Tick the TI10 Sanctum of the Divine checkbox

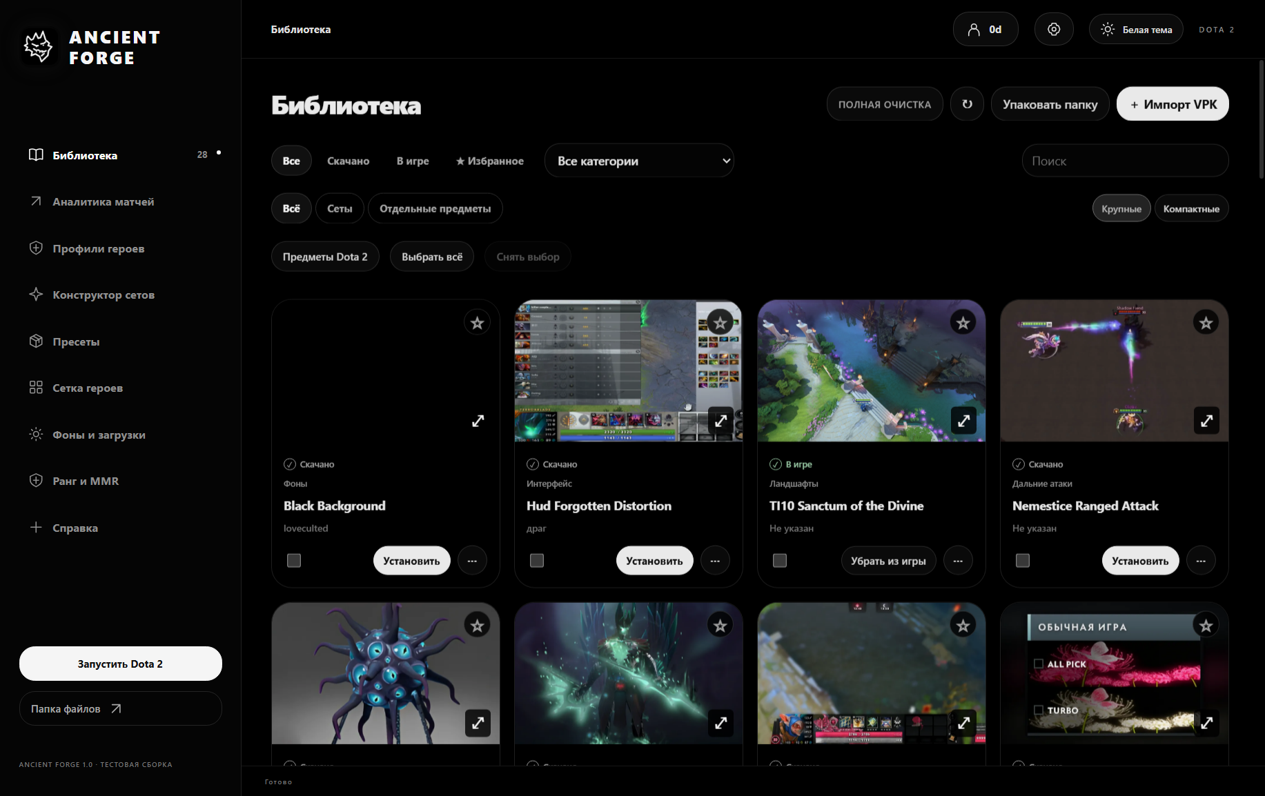click(x=780, y=561)
